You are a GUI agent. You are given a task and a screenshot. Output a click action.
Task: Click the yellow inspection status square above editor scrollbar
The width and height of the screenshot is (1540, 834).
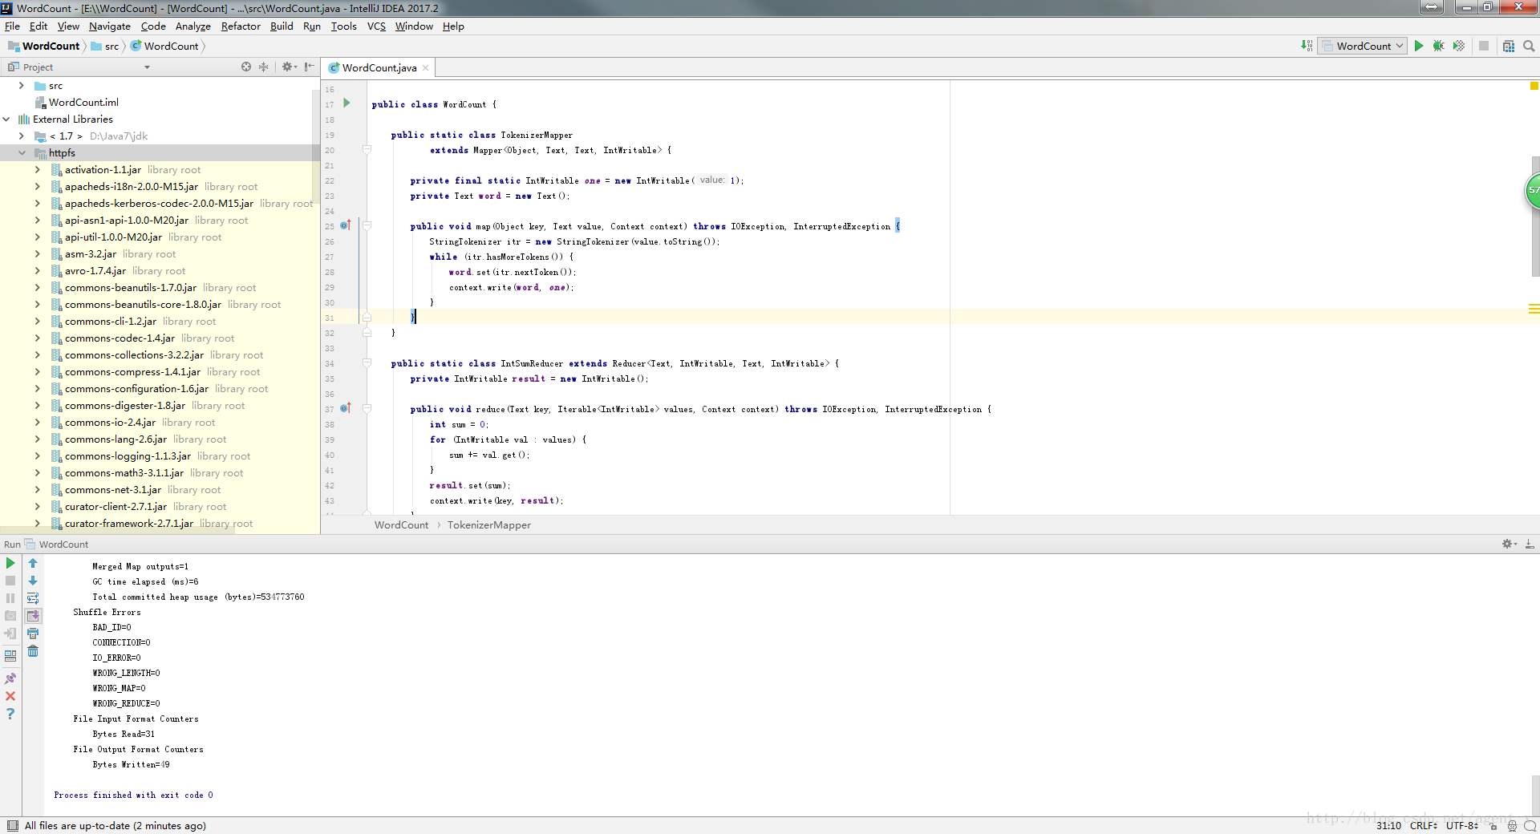click(1534, 86)
